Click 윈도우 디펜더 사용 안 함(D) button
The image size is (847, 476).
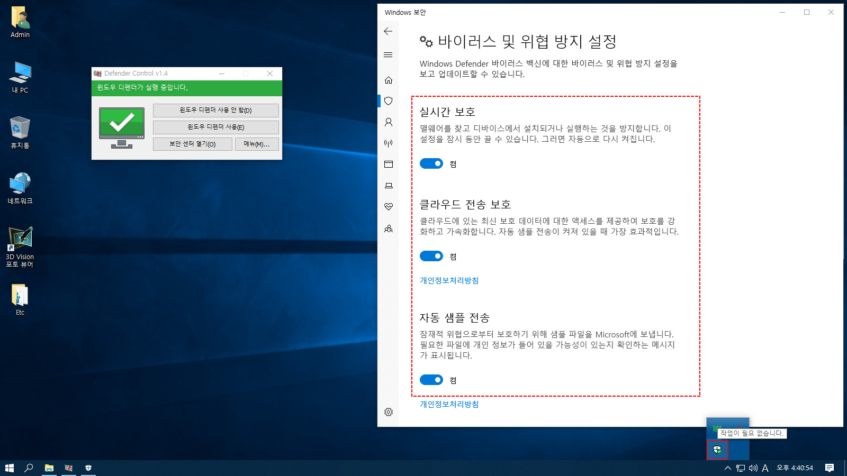[x=216, y=110]
